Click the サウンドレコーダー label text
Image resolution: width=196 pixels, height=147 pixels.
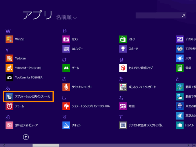(x=82, y=87)
